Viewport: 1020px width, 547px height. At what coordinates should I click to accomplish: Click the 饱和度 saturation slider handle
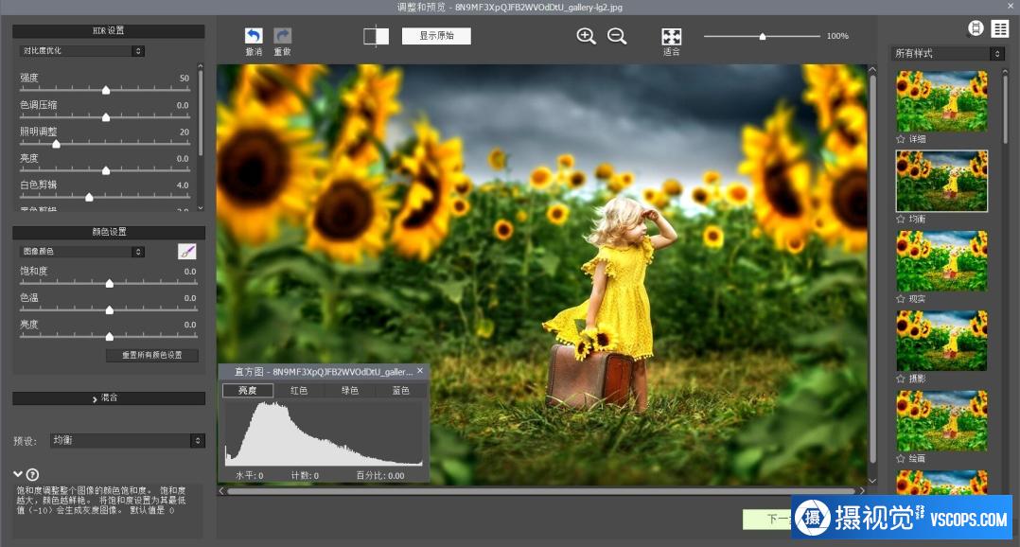(x=110, y=283)
